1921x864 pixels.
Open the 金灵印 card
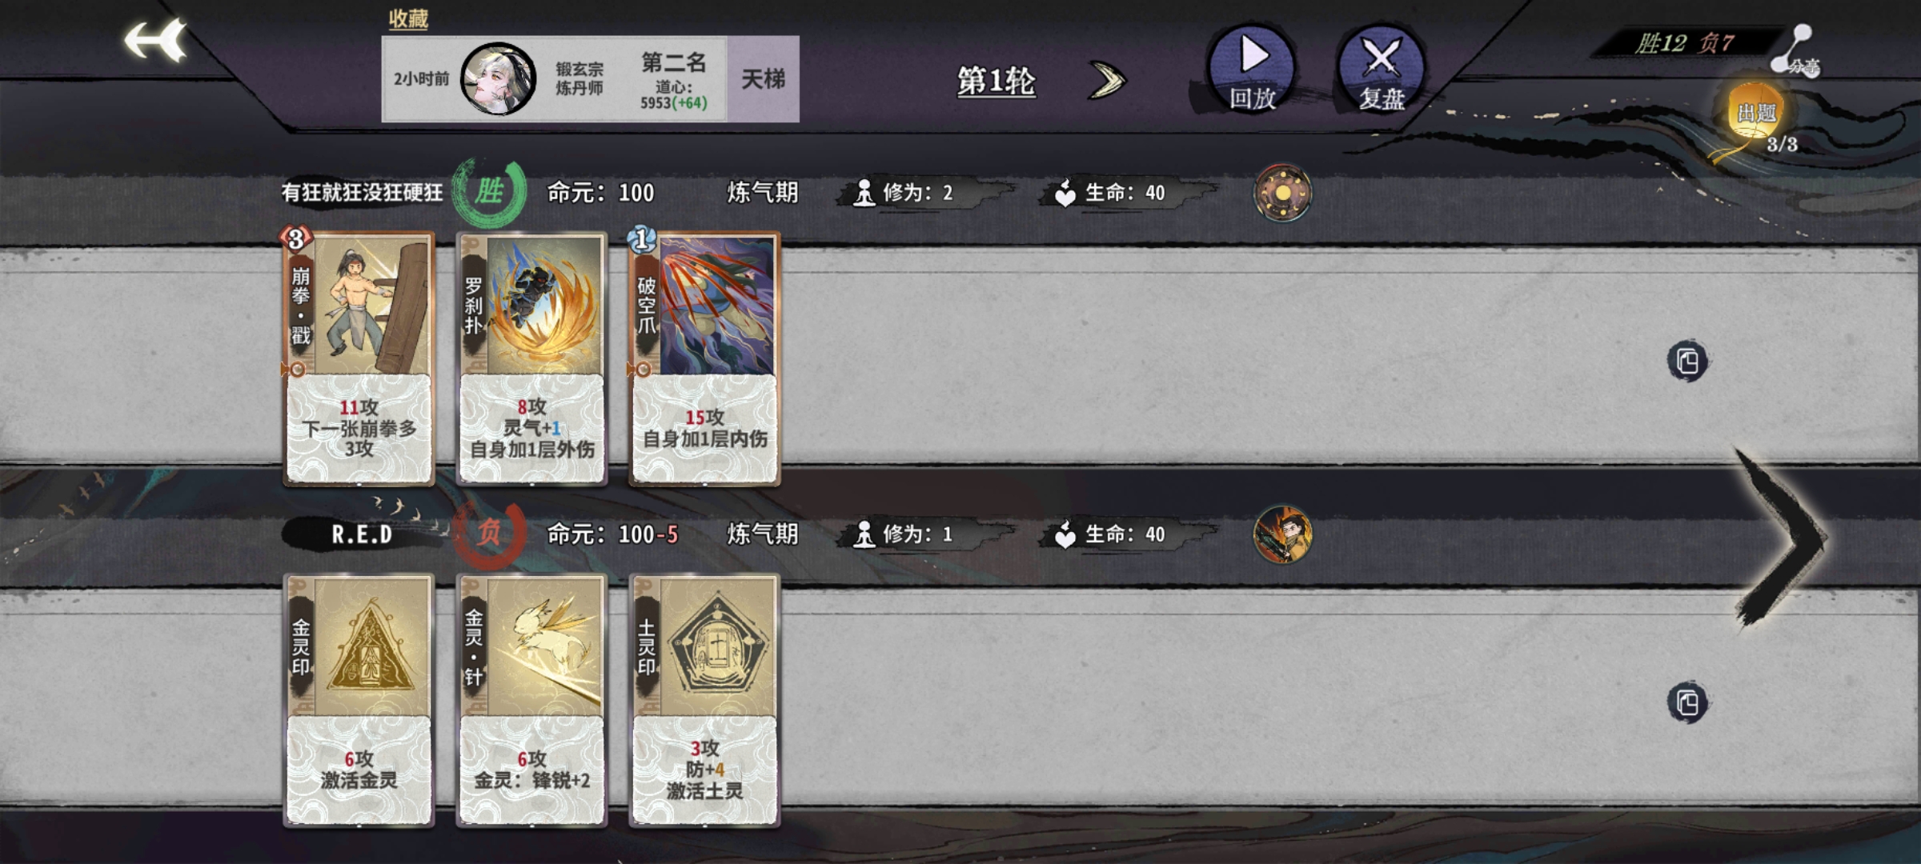[x=359, y=700]
